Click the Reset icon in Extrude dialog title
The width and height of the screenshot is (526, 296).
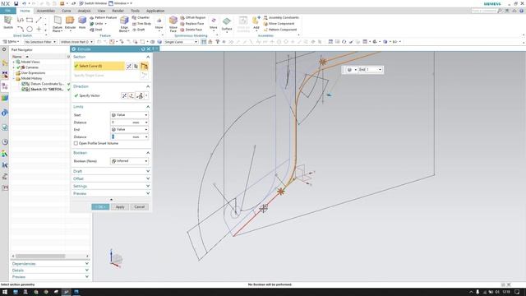point(143,49)
